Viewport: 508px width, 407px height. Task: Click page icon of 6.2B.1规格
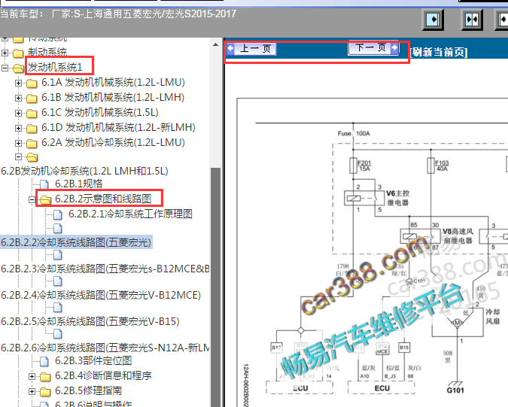[44, 184]
